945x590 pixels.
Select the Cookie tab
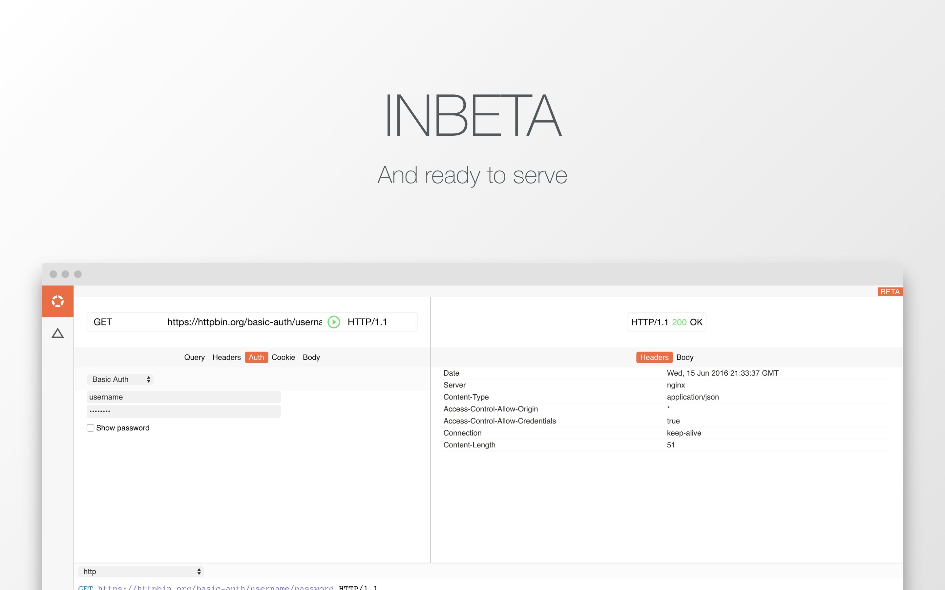[x=283, y=357]
